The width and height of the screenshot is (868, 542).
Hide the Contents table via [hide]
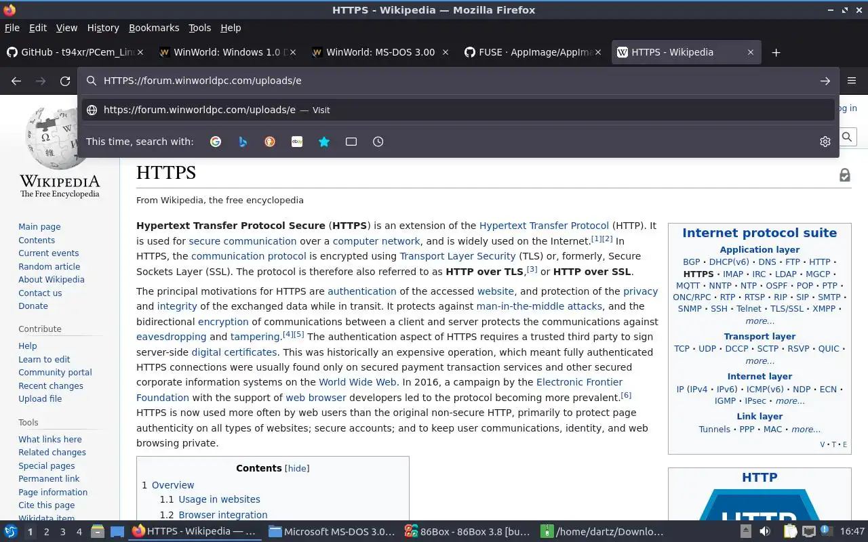tap(297, 468)
